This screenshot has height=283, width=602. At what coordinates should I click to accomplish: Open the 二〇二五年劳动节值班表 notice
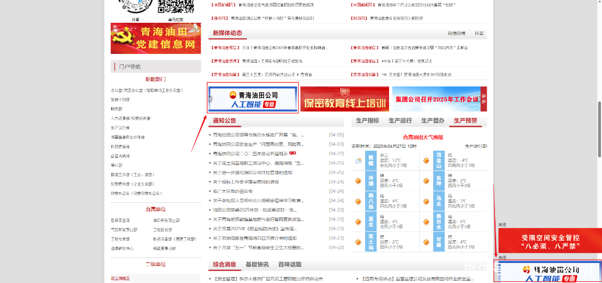click(x=250, y=153)
